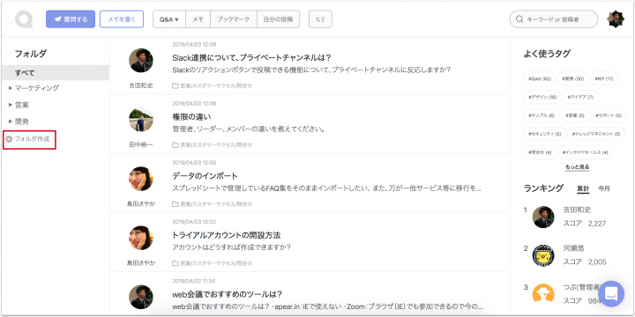Click avatar on the web会議 post

pos(141,297)
